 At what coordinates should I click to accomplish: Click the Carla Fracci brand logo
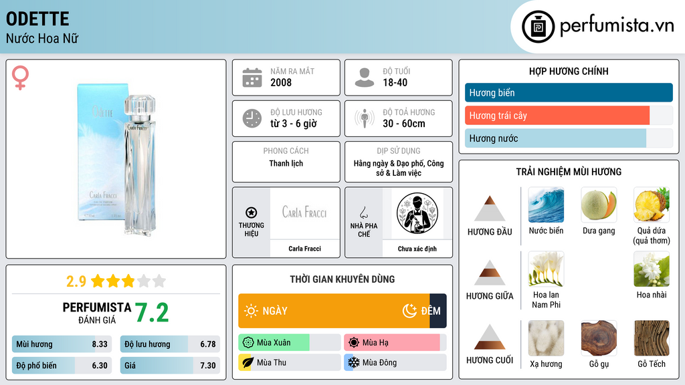(x=304, y=213)
